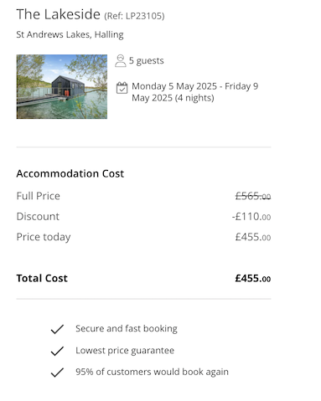Click the Discount label
Image resolution: width=321 pixels, height=401 pixels.
[x=38, y=217]
